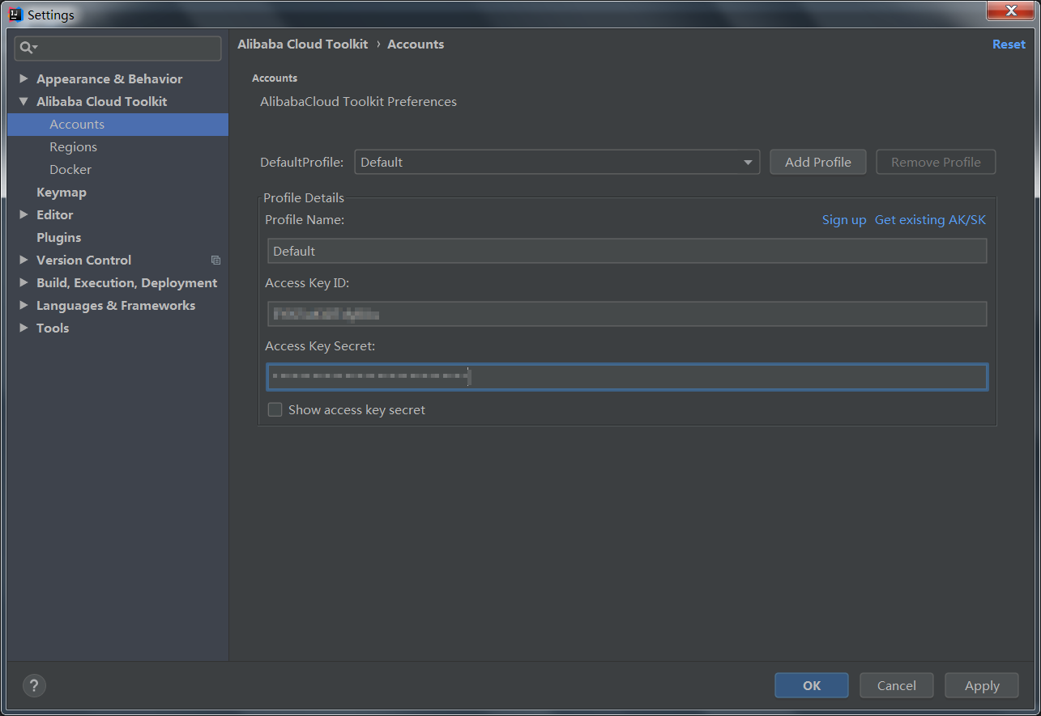Click Alibaba Cloud Toolkit breadcrumb text
The image size is (1041, 716).
point(302,44)
